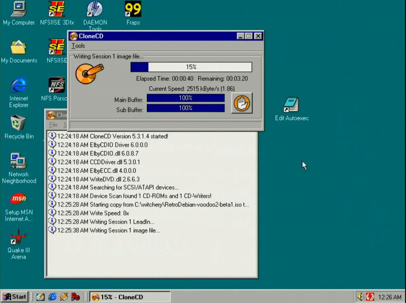The width and height of the screenshot is (406, 303).
Task: Click the disc burning pencil icon
Action: pos(89,74)
